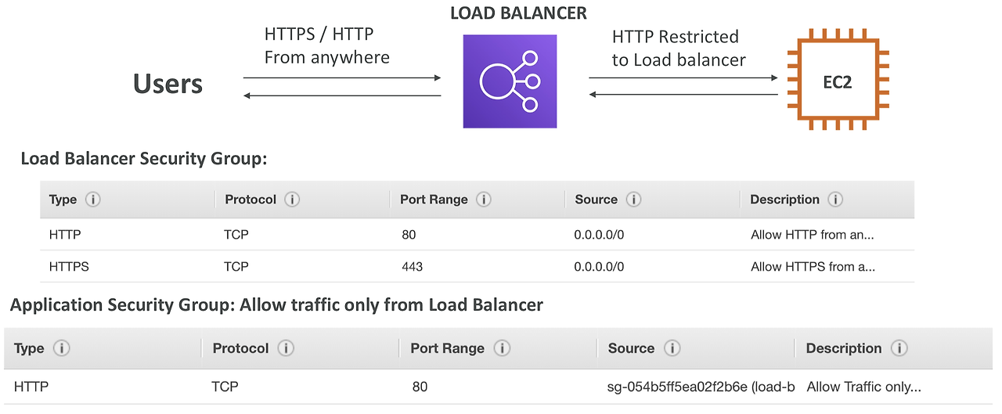The height and width of the screenshot is (414, 1002).
Task: Click 'Allow HTTPS from a...' description
Action: click(x=813, y=267)
